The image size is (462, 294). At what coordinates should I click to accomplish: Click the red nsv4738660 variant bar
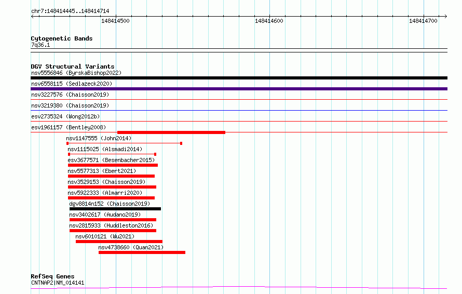142,252
